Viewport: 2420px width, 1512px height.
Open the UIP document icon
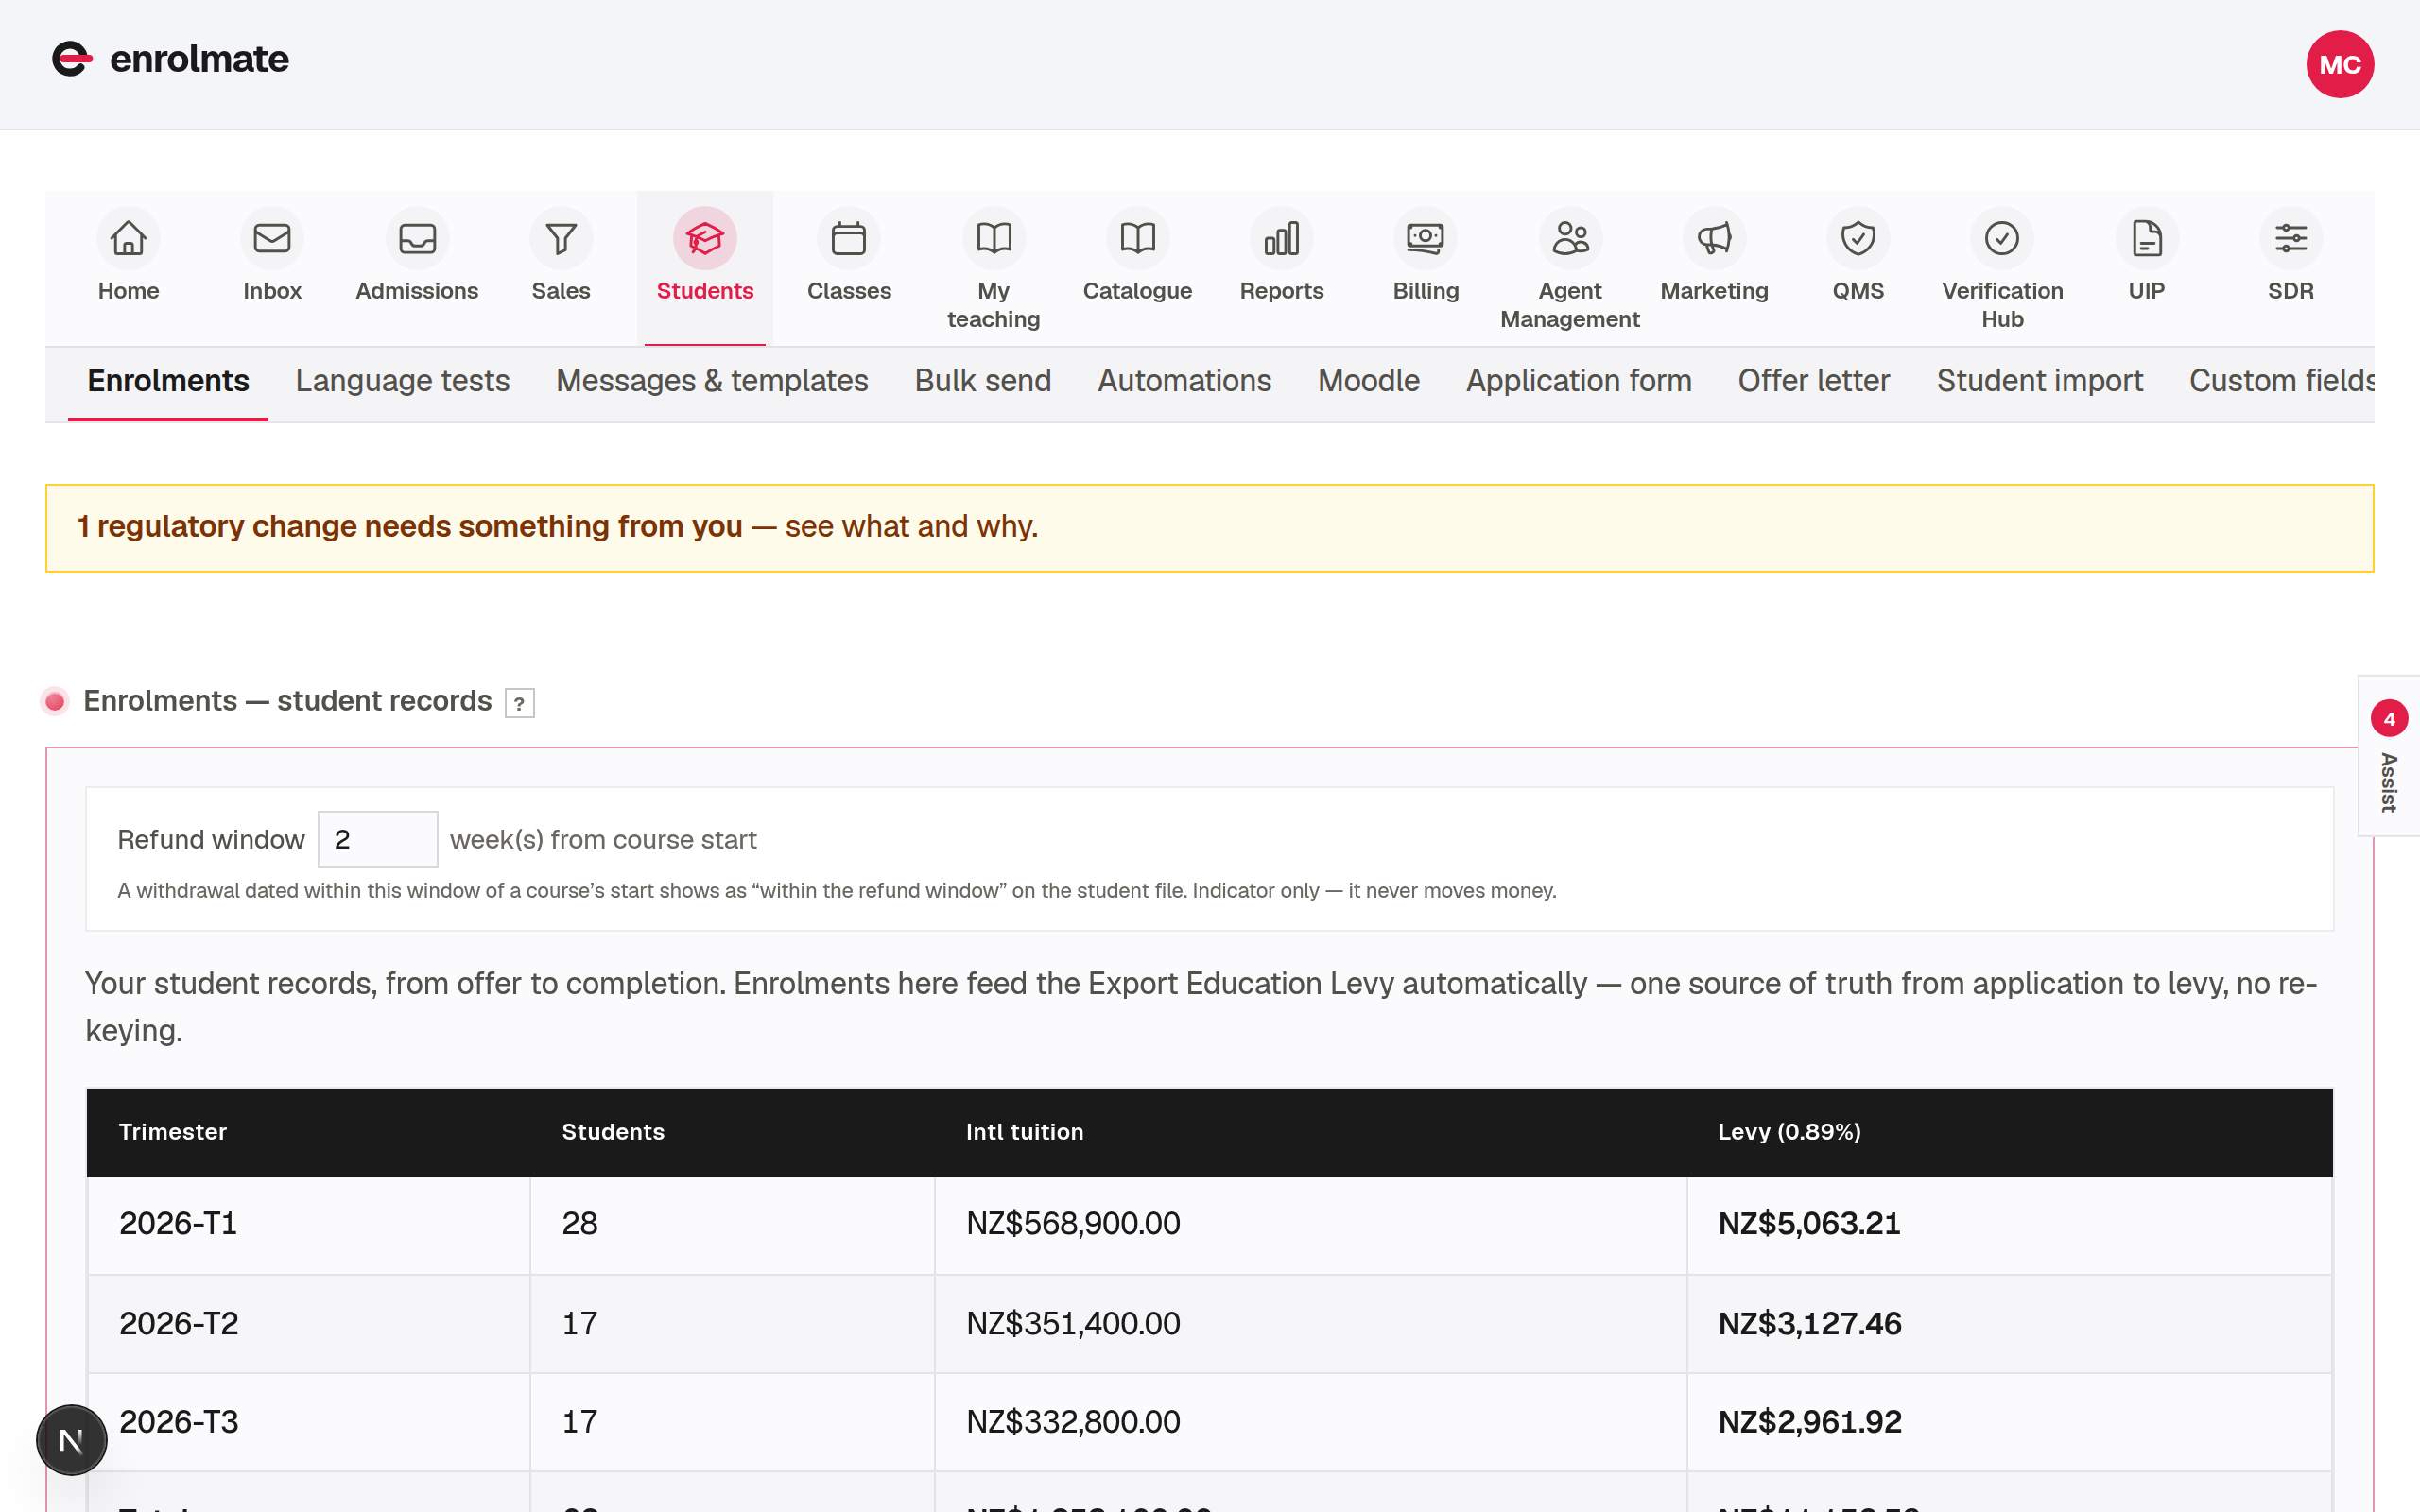[2147, 238]
